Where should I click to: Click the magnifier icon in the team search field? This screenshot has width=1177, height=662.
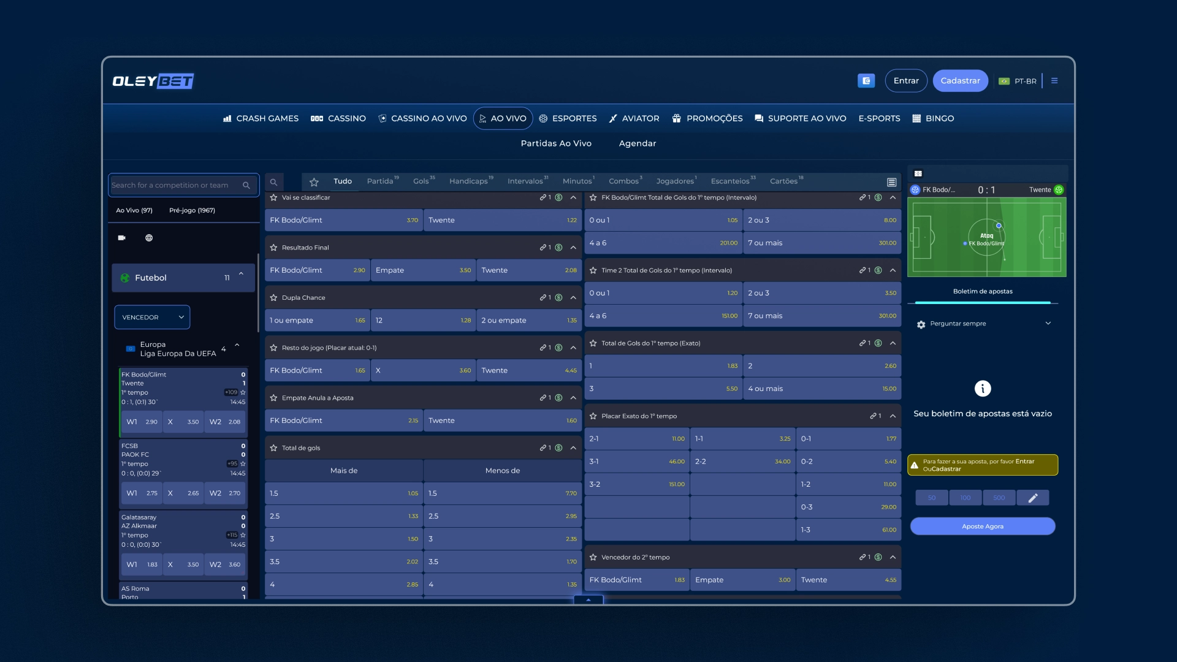point(246,185)
